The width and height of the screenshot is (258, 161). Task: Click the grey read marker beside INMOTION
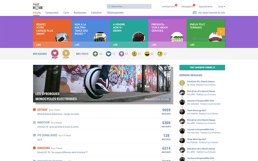click(34, 122)
